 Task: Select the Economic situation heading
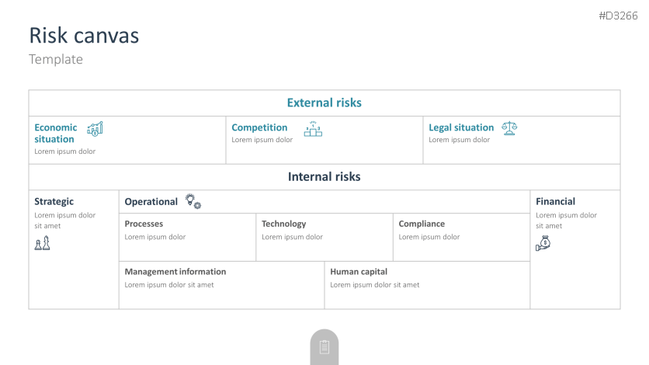pyautogui.click(x=55, y=133)
